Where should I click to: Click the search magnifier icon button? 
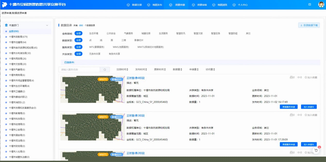[x=105, y=70]
